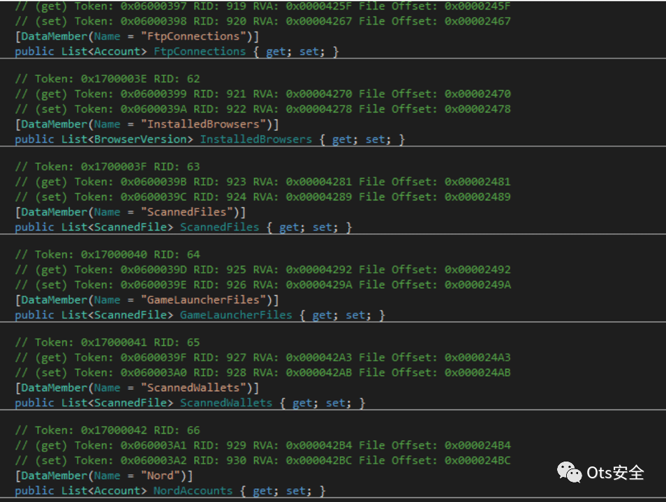This screenshot has width=666, height=502.
Task: Click token value 0x0600039D
Action: (154, 269)
